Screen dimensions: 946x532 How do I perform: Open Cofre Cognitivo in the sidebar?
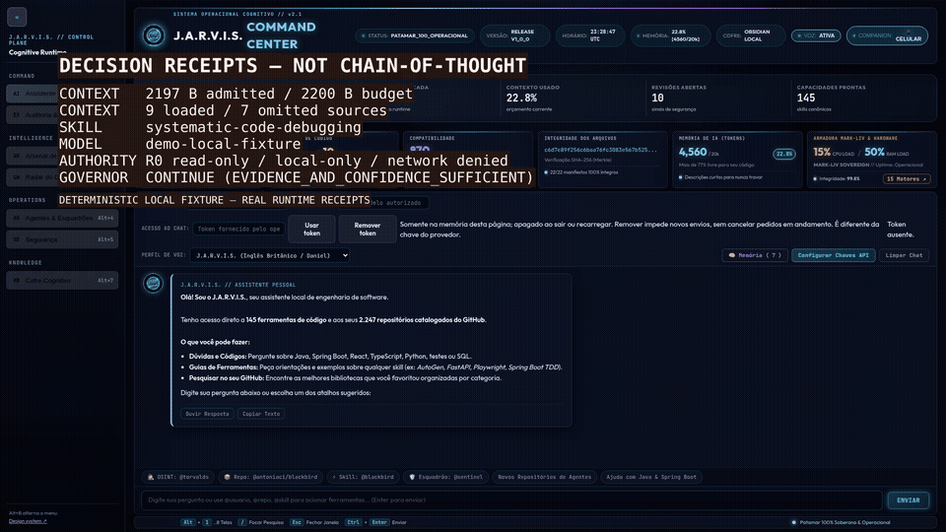tap(62, 281)
